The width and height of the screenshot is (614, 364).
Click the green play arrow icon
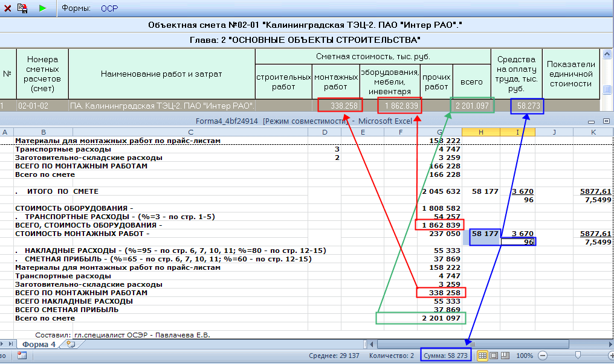tap(42, 8)
